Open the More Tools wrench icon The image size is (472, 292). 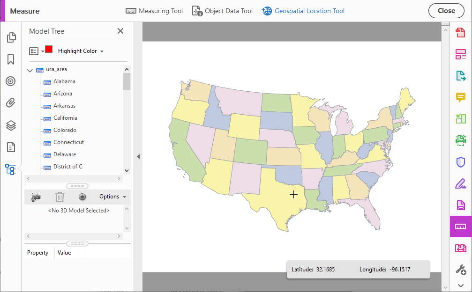461,270
